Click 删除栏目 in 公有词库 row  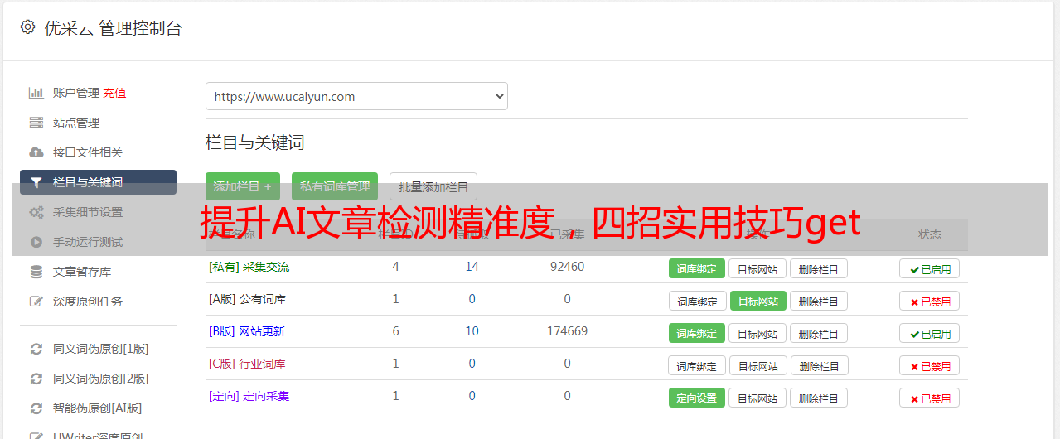(819, 301)
